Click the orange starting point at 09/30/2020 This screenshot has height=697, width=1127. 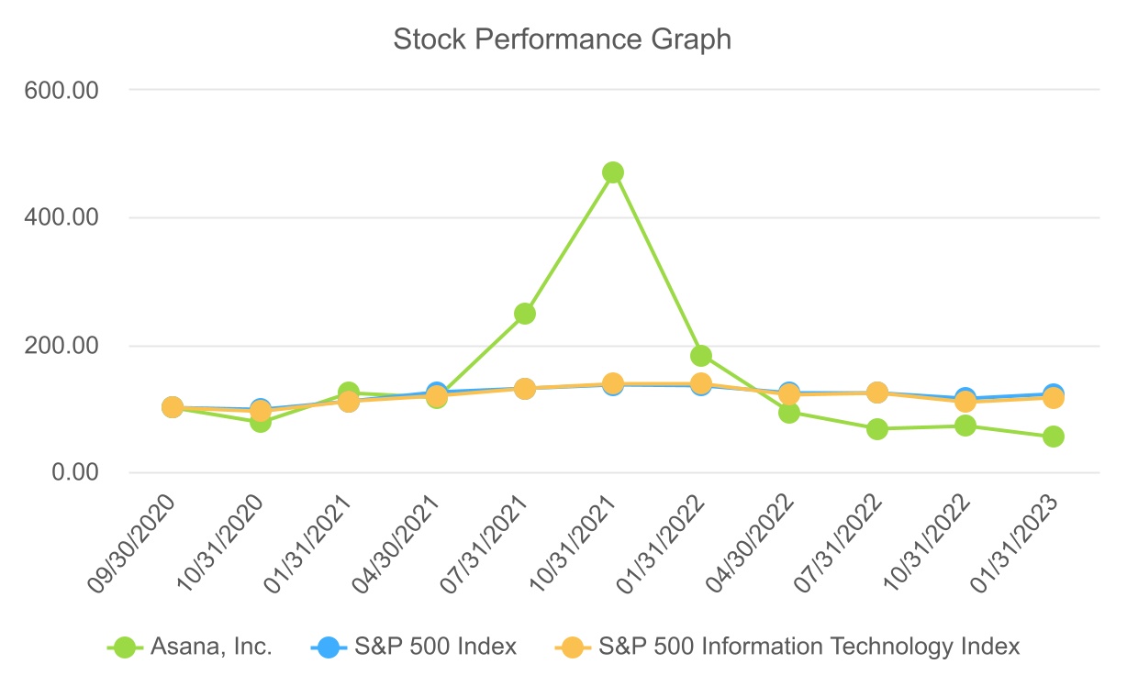[173, 407]
